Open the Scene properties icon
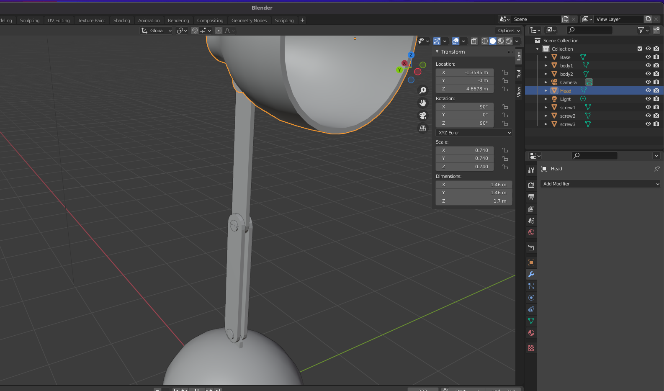The width and height of the screenshot is (664, 391). pos(531,220)
